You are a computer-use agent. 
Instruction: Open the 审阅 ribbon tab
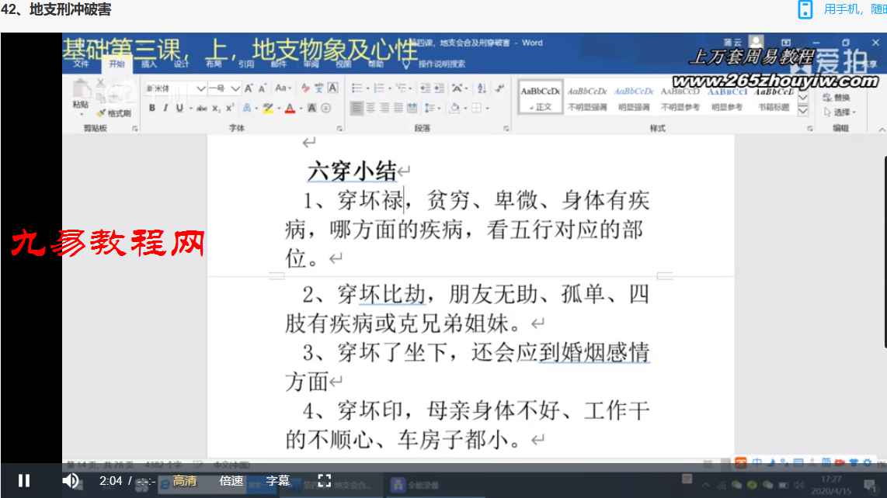point(311,64)
